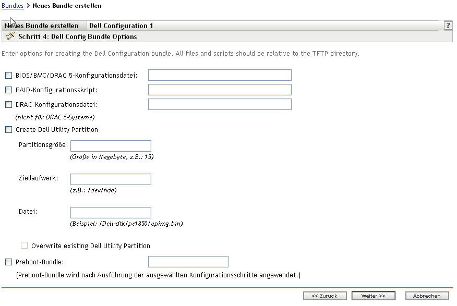Go back with the << Zurück button
Screen dimensions: 457x306
(324, 296)
